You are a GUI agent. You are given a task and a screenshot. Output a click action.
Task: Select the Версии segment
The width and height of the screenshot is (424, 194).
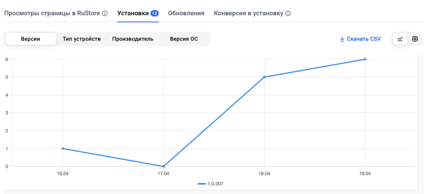tap(31, 39)
